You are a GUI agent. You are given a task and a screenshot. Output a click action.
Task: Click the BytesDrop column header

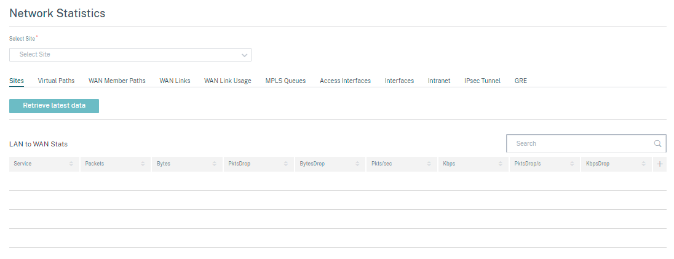(331, 164)
